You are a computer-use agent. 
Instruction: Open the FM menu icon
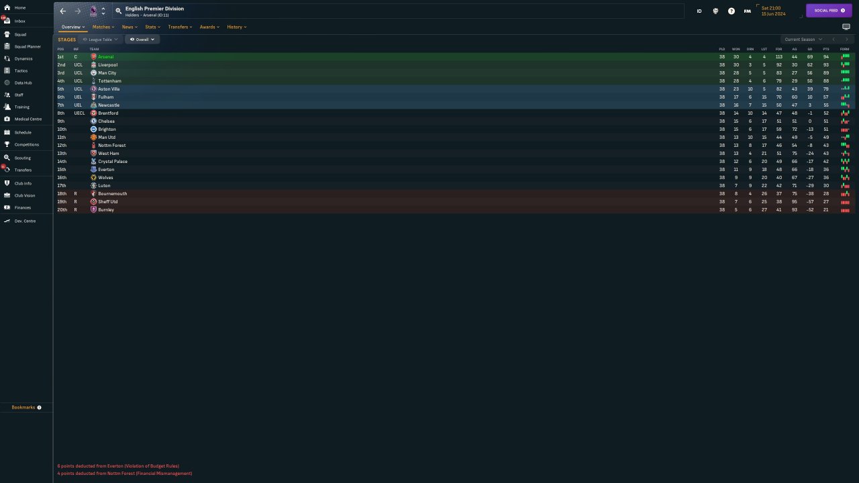pos(748,11)
